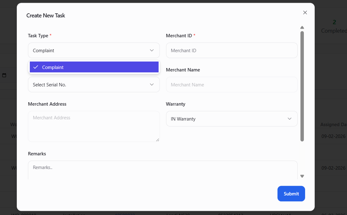Click the calendar icon behind the dialog
This screenshot has height=215, width=347.
[4, 75]
